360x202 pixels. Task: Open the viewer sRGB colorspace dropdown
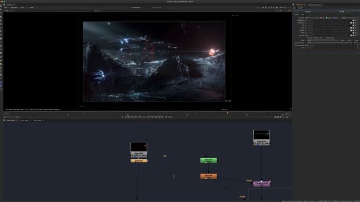tap(32, 7)
